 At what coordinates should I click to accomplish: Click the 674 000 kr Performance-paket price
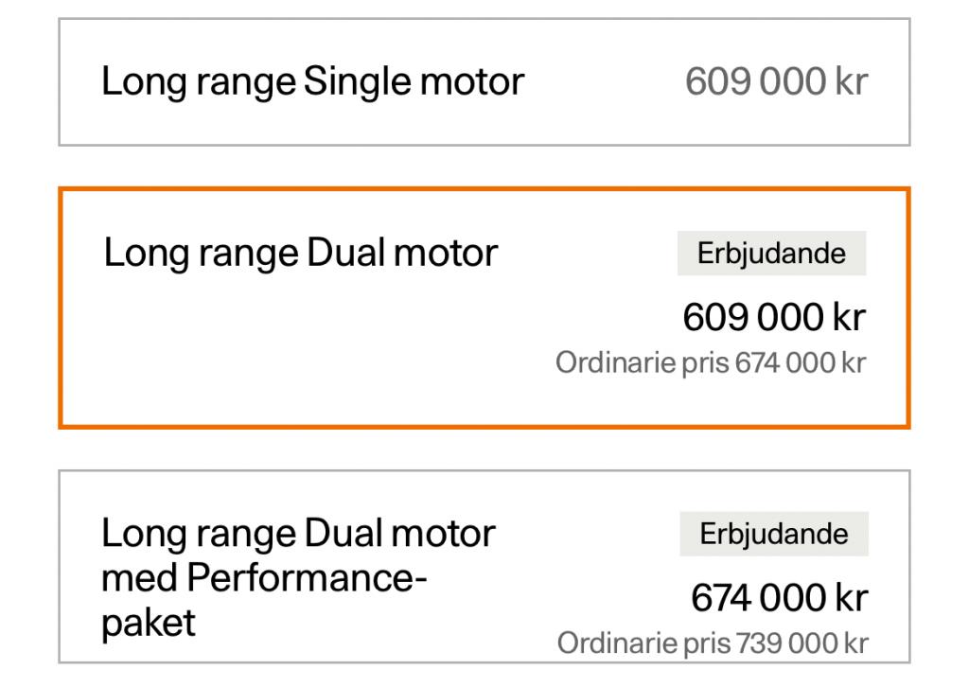click(779, 598)
